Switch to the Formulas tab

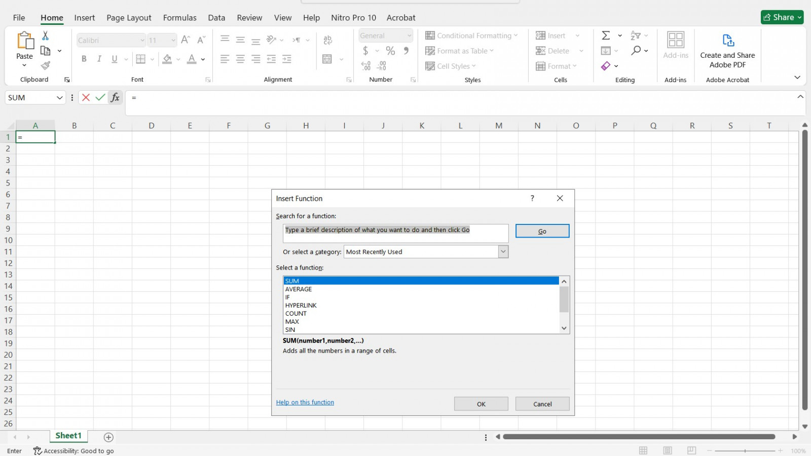tap(179, 17)
